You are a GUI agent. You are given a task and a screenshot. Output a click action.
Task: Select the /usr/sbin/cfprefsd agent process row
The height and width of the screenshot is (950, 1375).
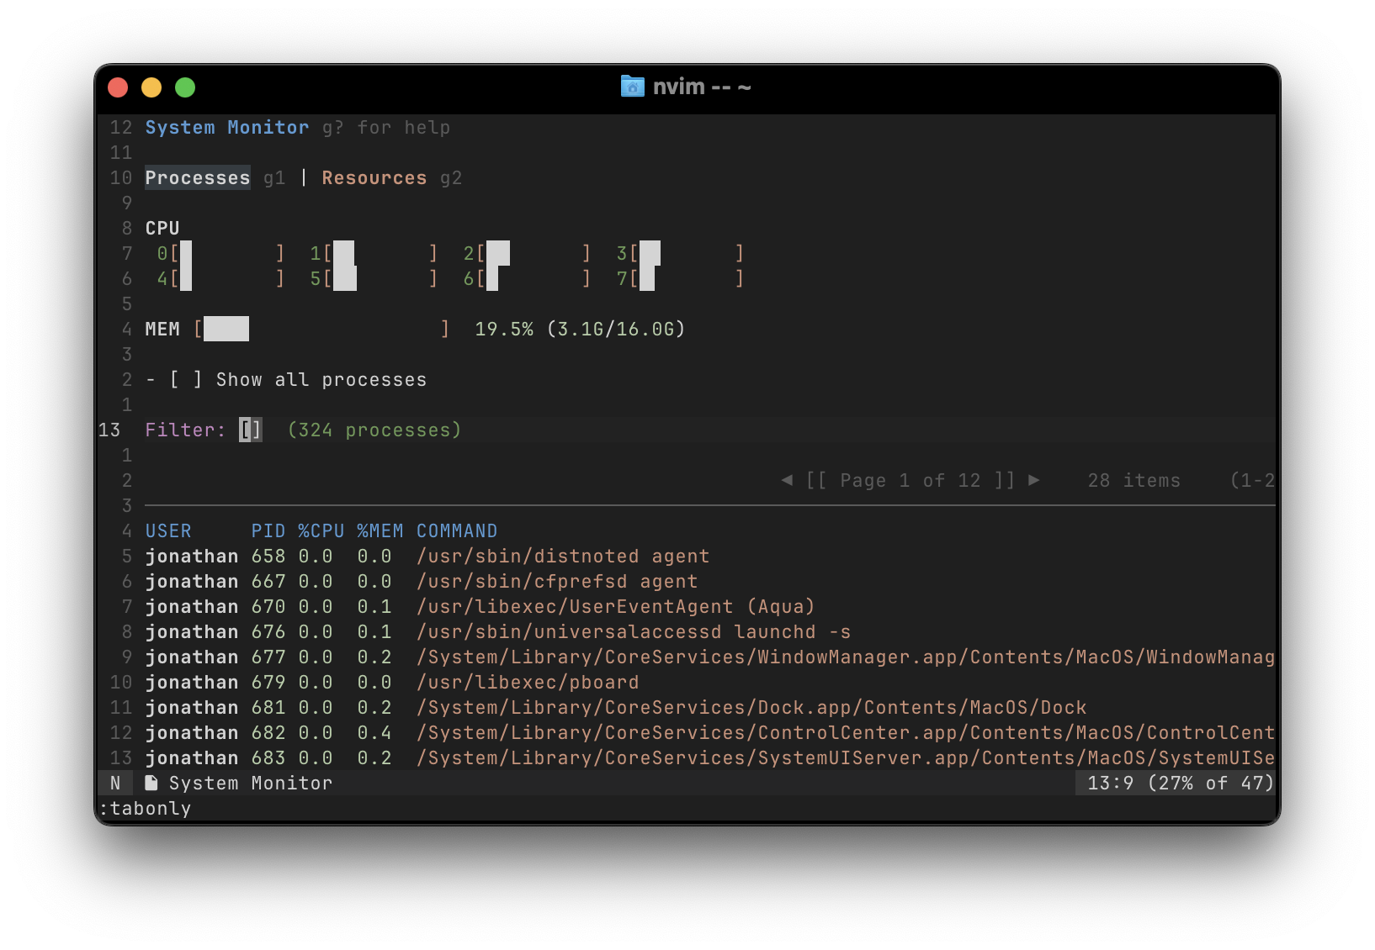coord(710,581)
